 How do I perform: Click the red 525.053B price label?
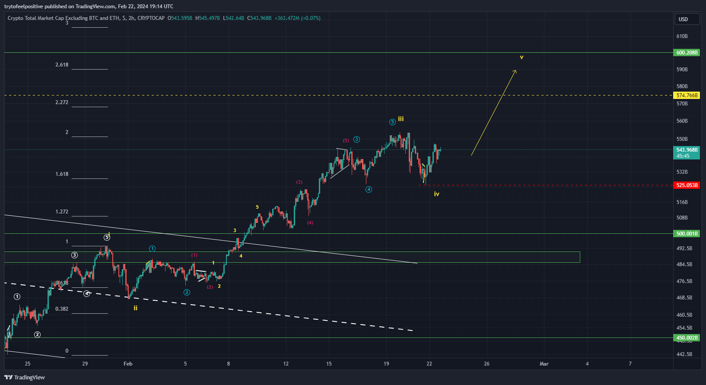point(687,185)
